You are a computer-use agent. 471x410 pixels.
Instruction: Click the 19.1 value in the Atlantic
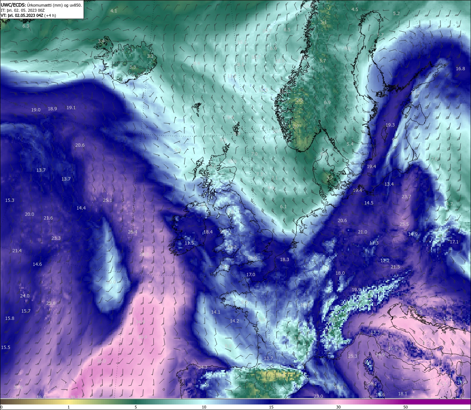pos(71,108)
